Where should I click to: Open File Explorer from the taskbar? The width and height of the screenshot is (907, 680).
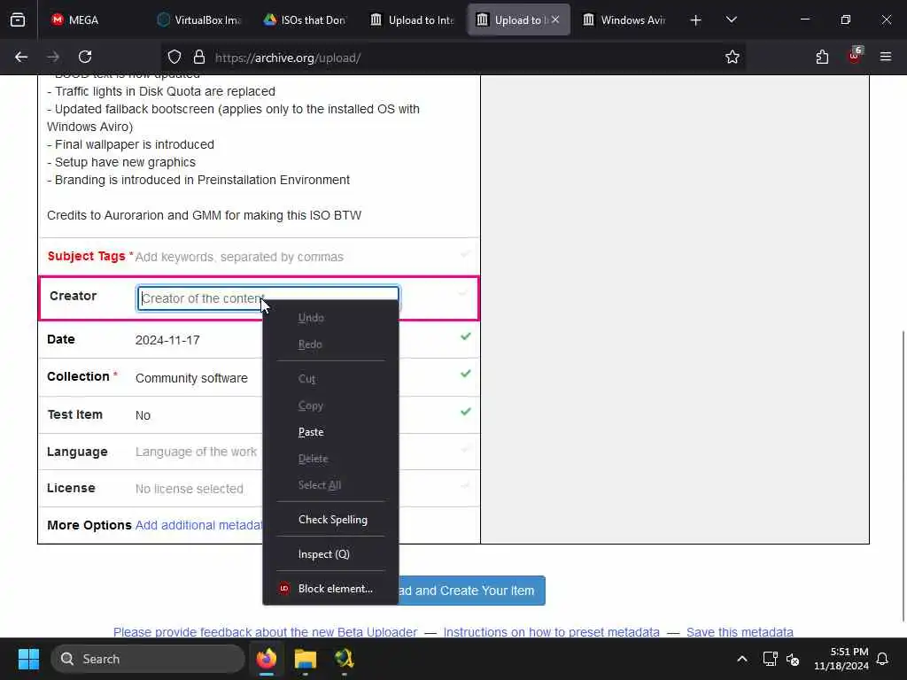[306, 659]
